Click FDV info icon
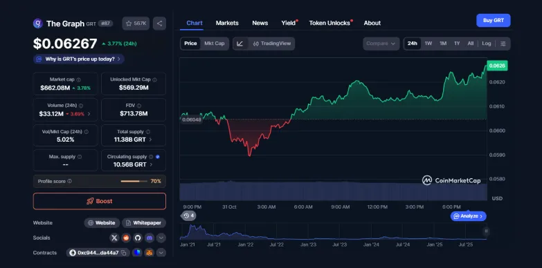Viewport: 542px width, 268px height. pos(138,106)
